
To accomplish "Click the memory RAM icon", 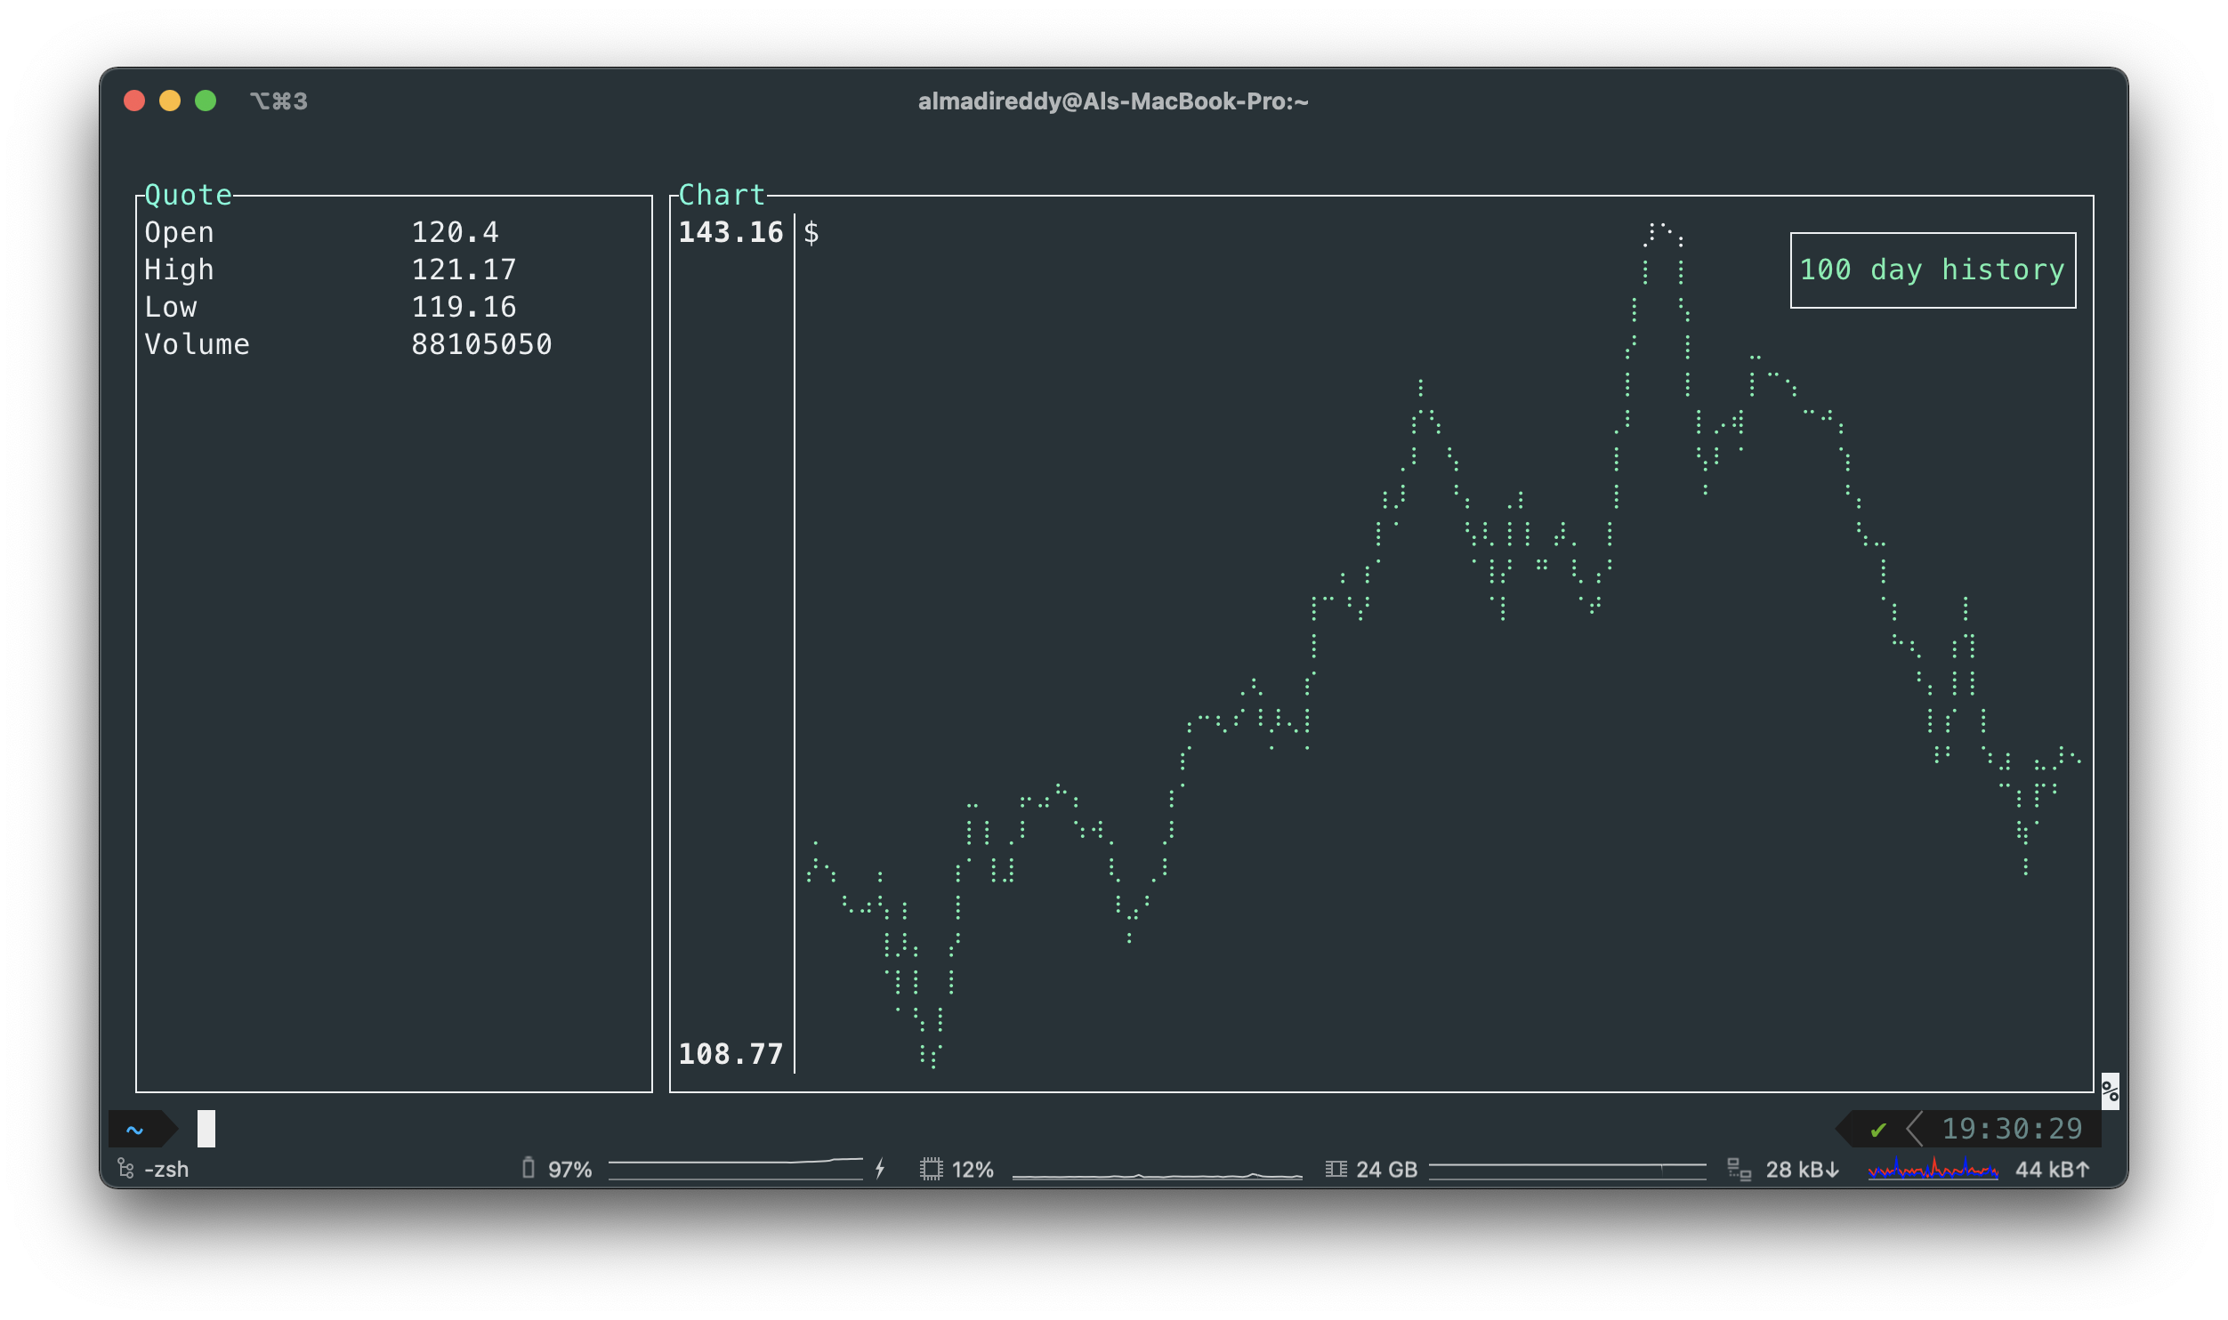I will point(1336,1168).
